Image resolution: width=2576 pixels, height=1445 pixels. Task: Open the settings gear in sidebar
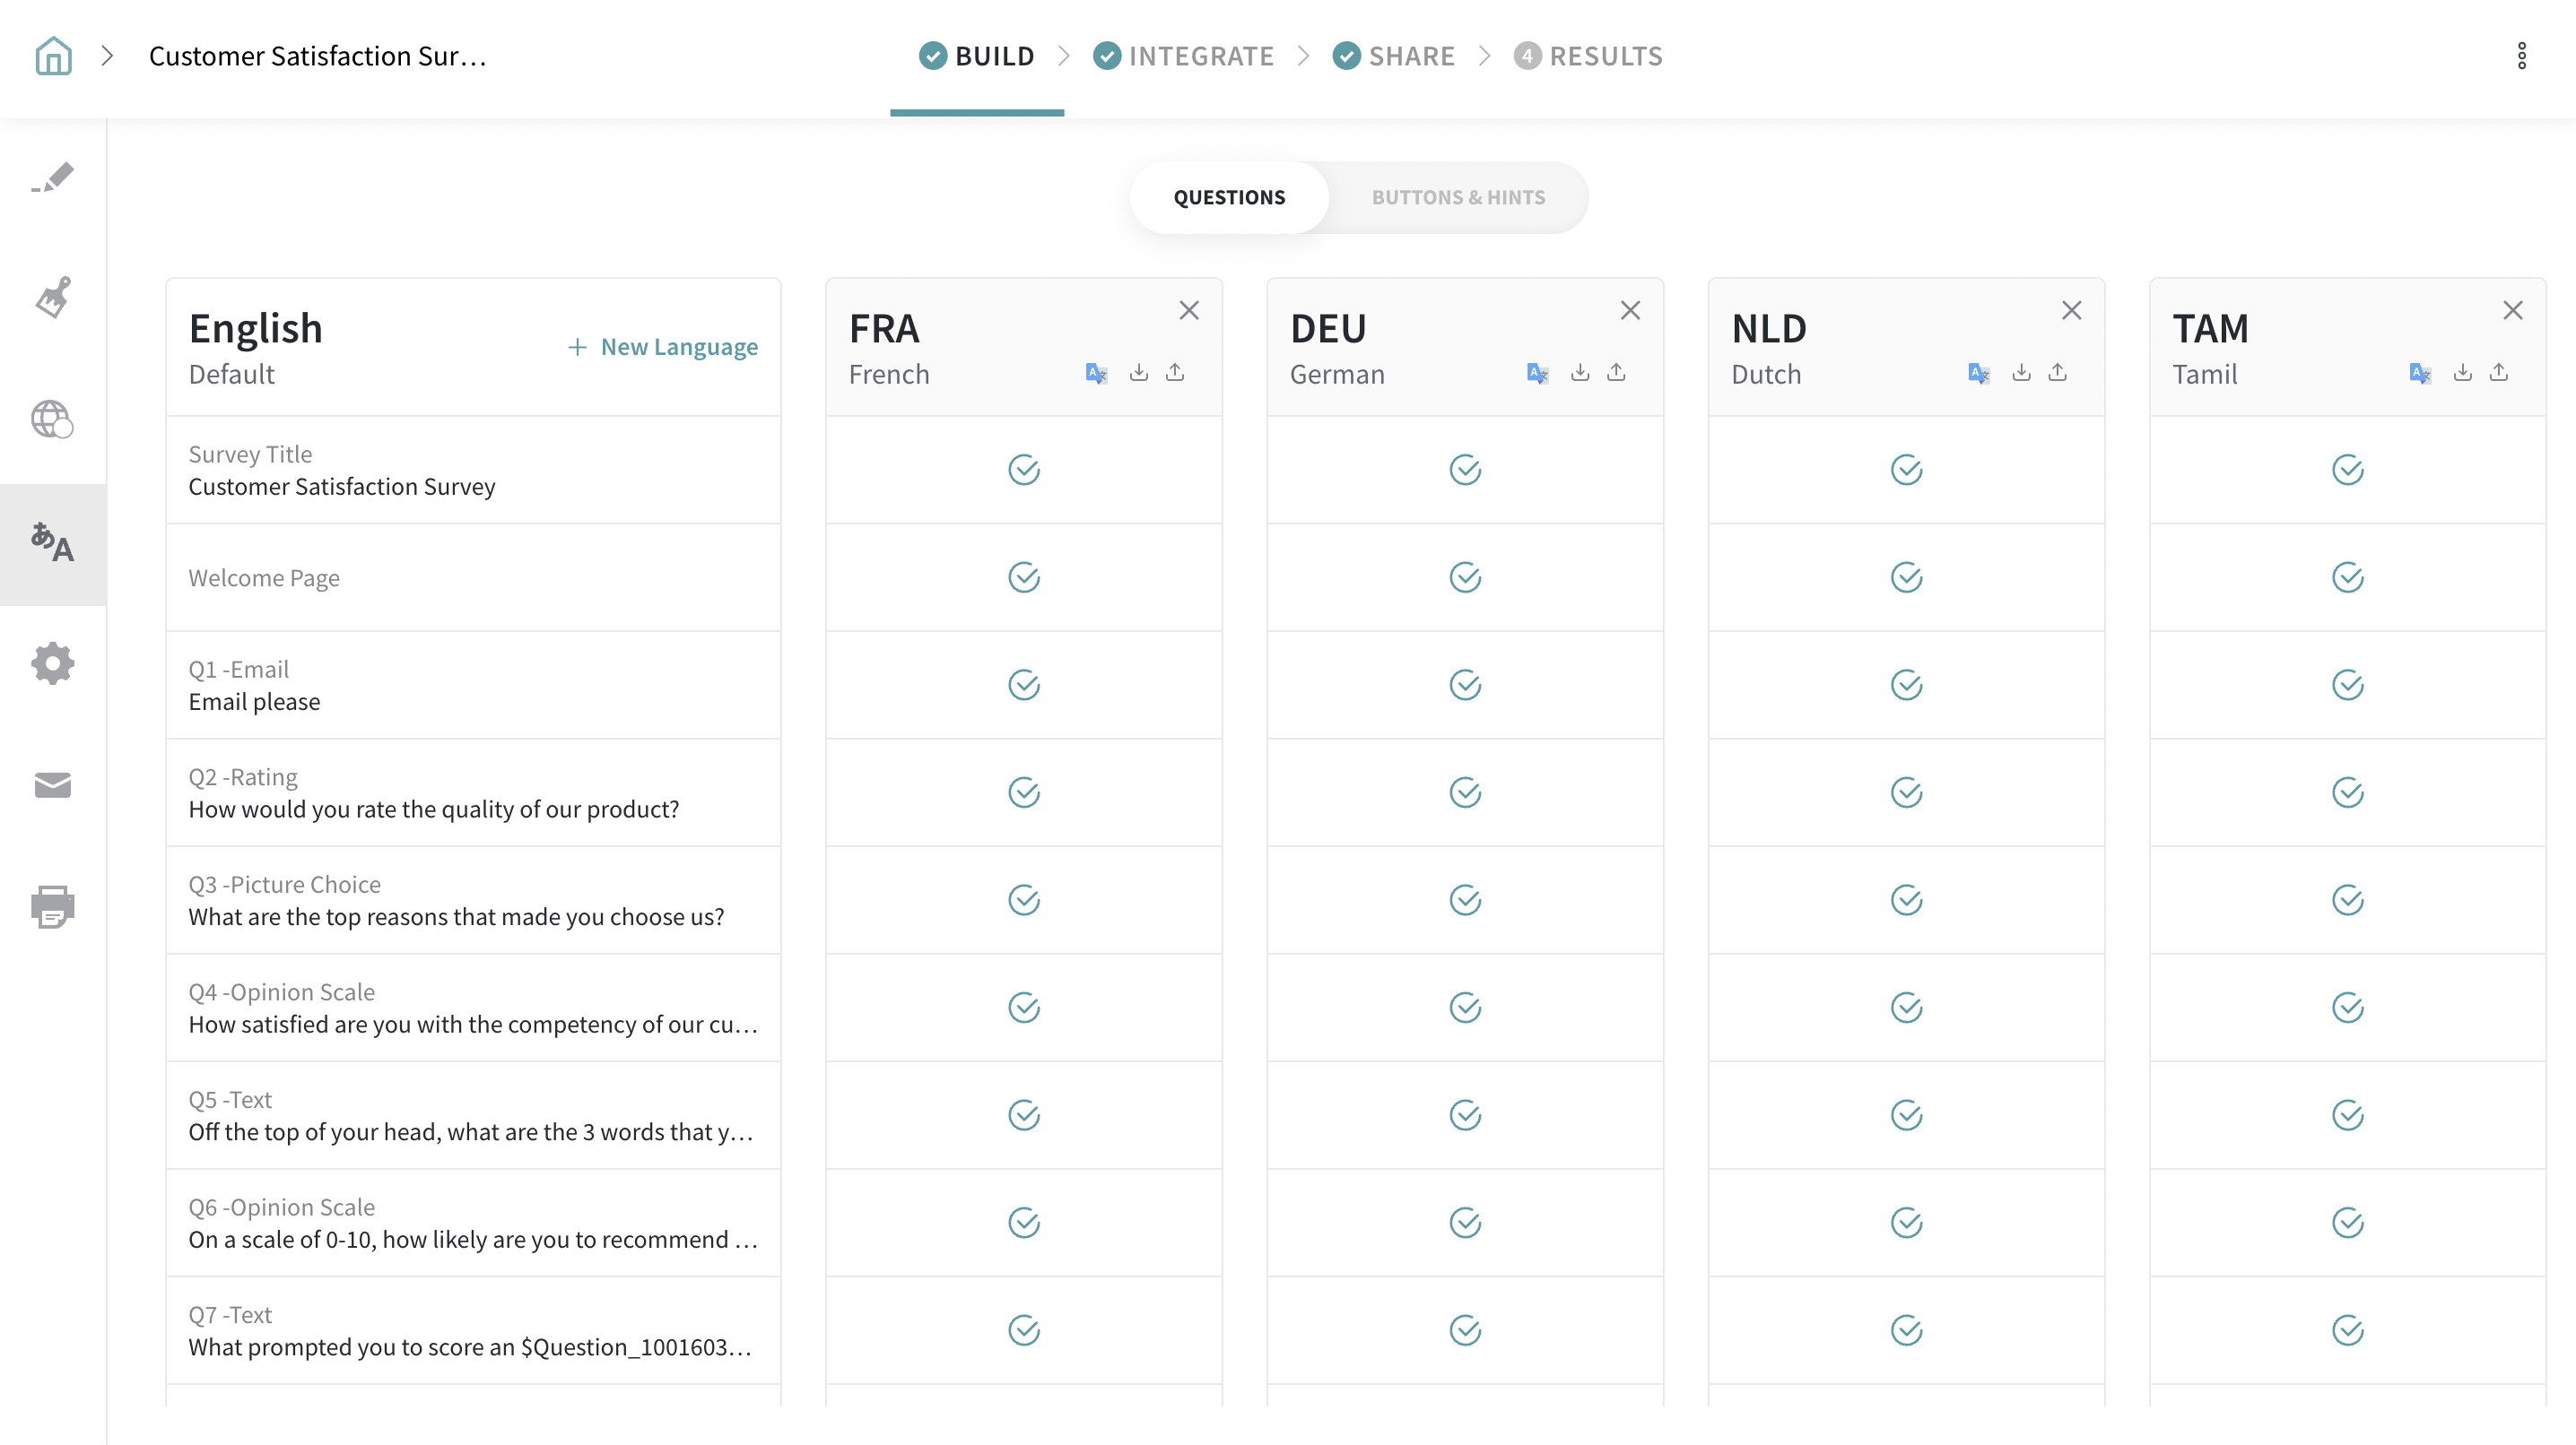pyautogui.click(x=53, y=663)
